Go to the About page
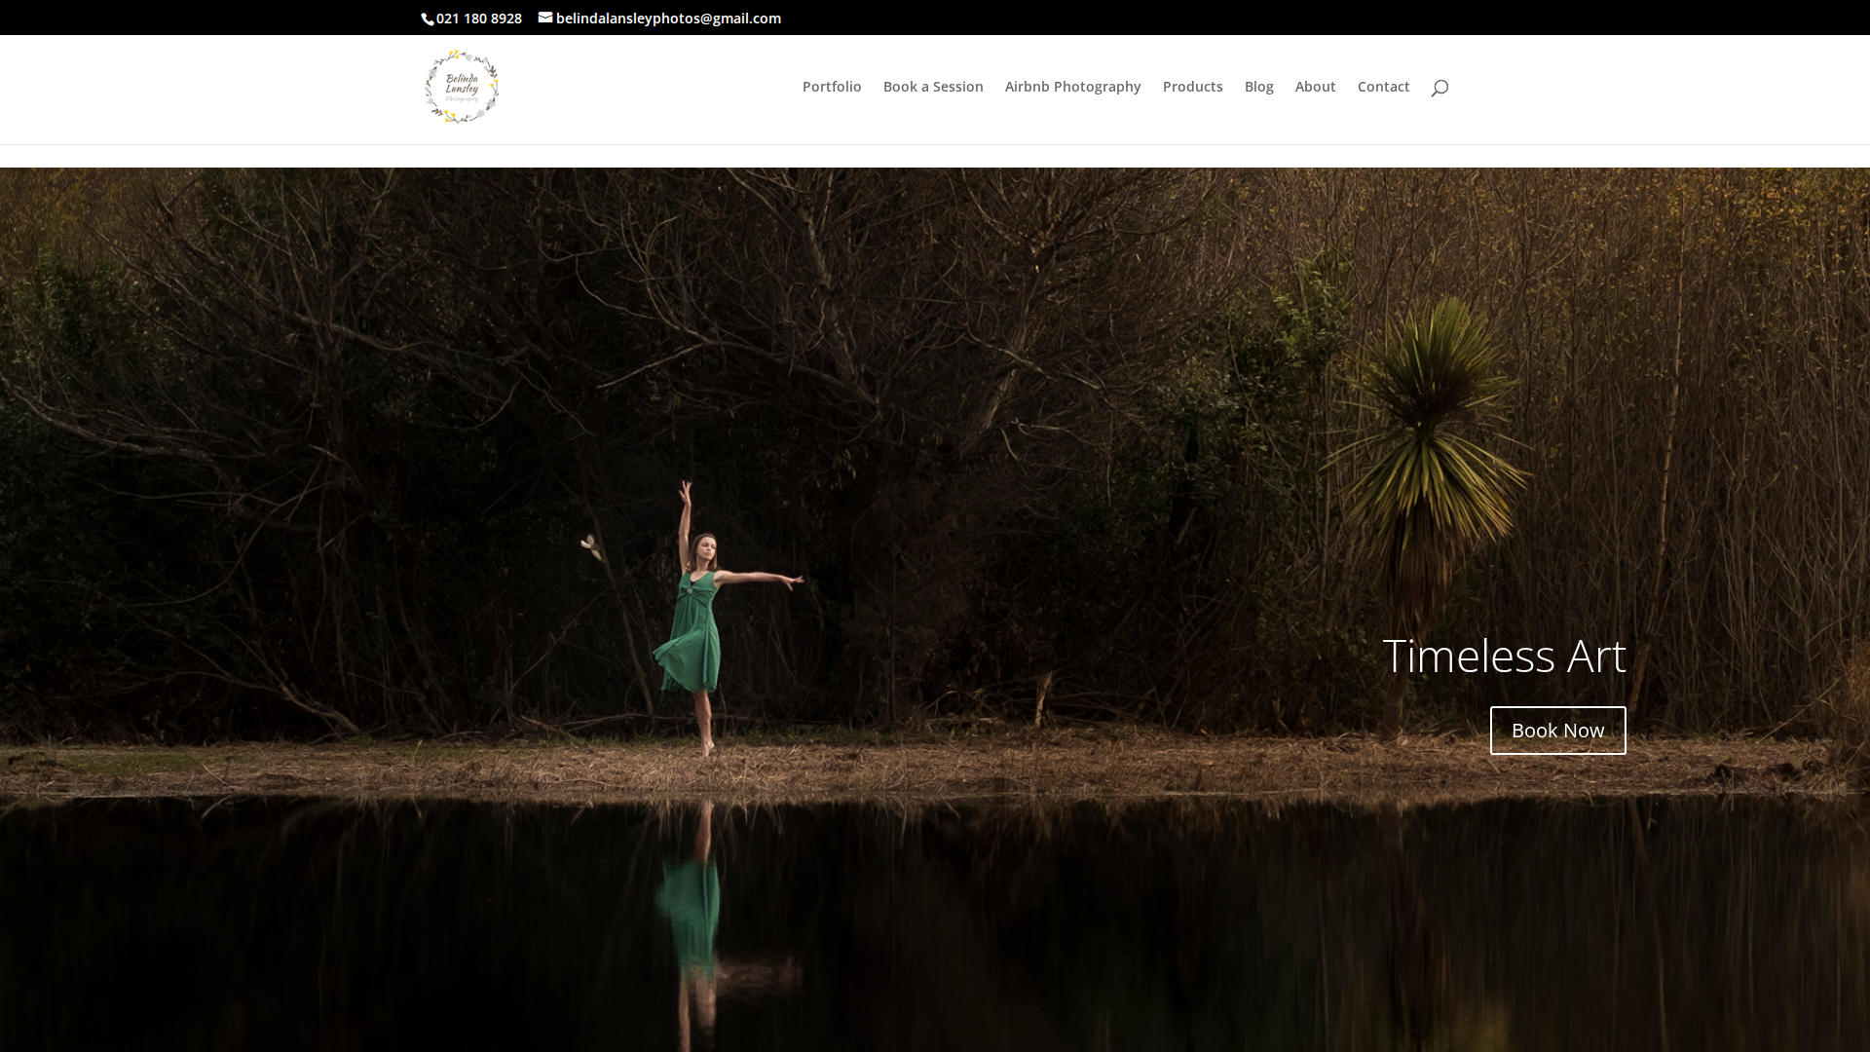 [1315, 87]
